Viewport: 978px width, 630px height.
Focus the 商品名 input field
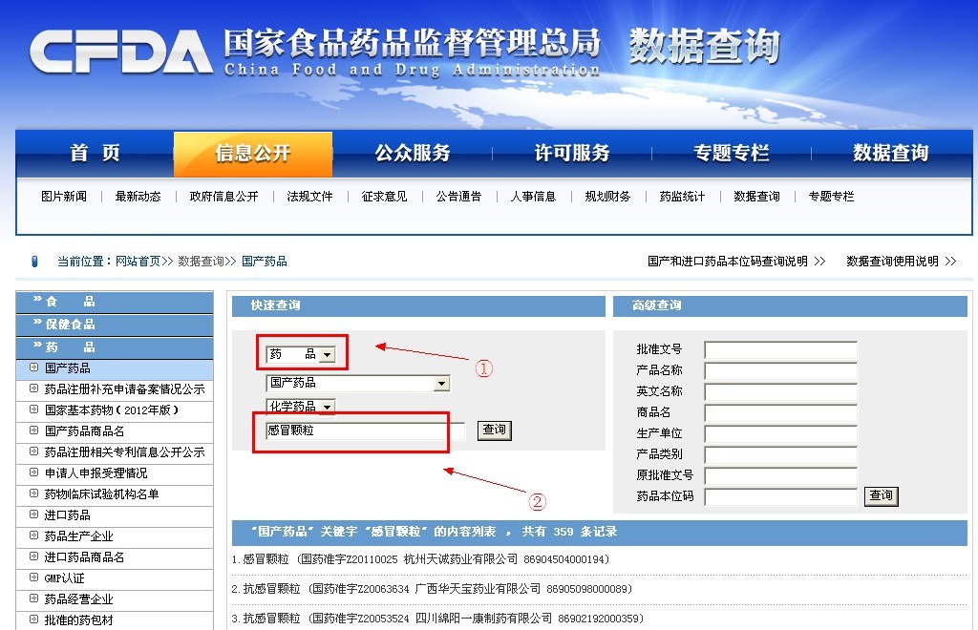(781, 413)
